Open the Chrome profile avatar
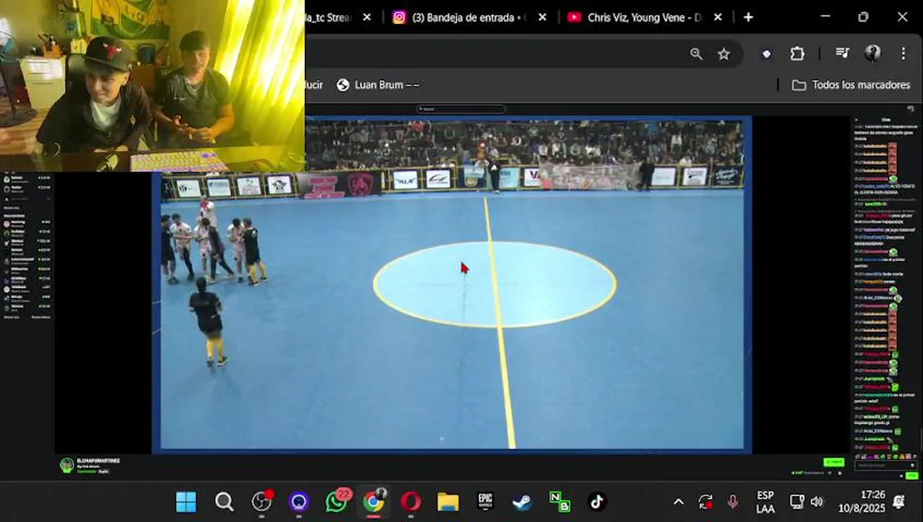This screenshot has width=923, height=522. [873, 54]
